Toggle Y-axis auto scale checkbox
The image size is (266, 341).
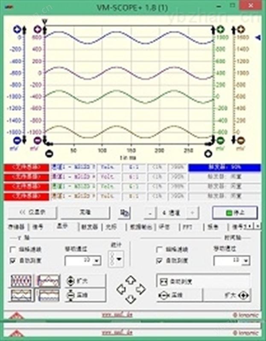(13, 260)
